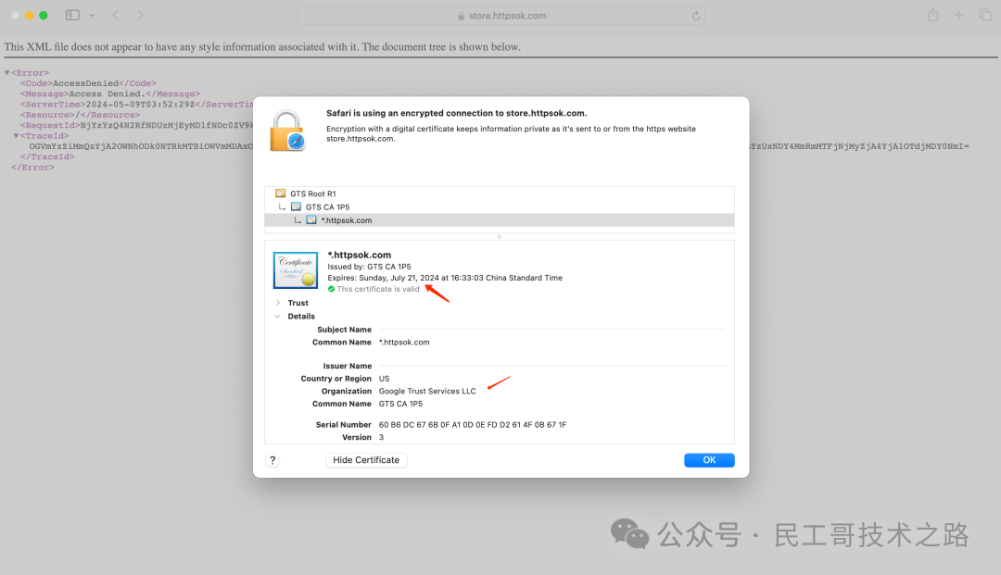Click the GTS CA 1P5 certificate icon
Viewport: 1001px width, 575px height.
(x=297, y=206)
